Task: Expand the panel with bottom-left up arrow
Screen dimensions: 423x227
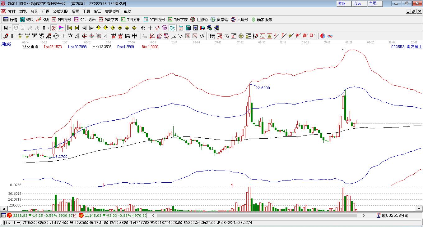Action: click(4, 209)
